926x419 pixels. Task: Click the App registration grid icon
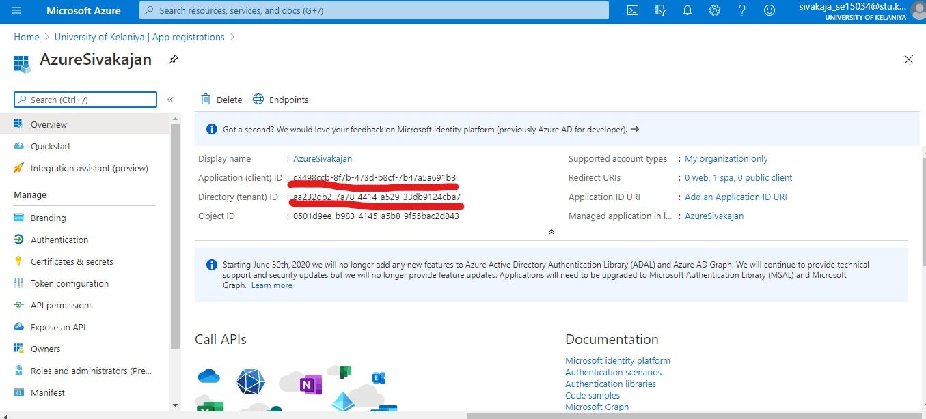coord(22,64)
